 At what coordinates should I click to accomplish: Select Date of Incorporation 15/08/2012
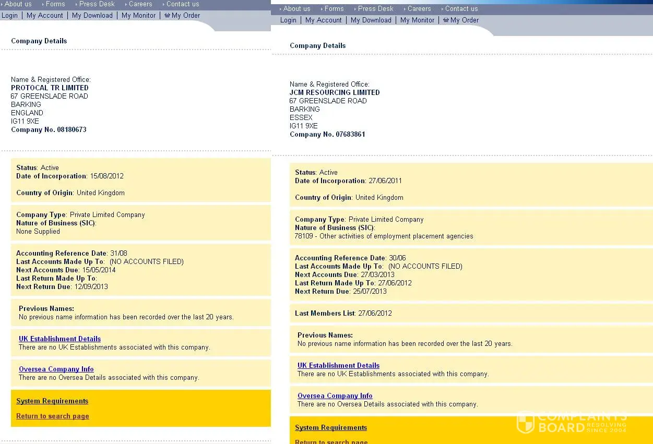pyautogui.click(x=70, y=176)
